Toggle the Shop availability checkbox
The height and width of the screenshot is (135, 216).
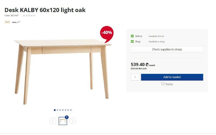(132, 41)
